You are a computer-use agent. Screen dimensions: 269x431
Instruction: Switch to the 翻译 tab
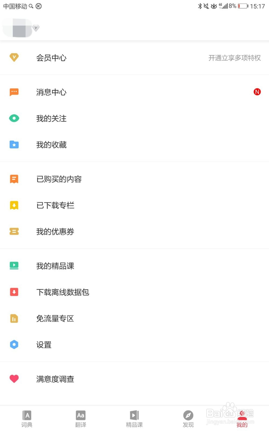[81, 419]
